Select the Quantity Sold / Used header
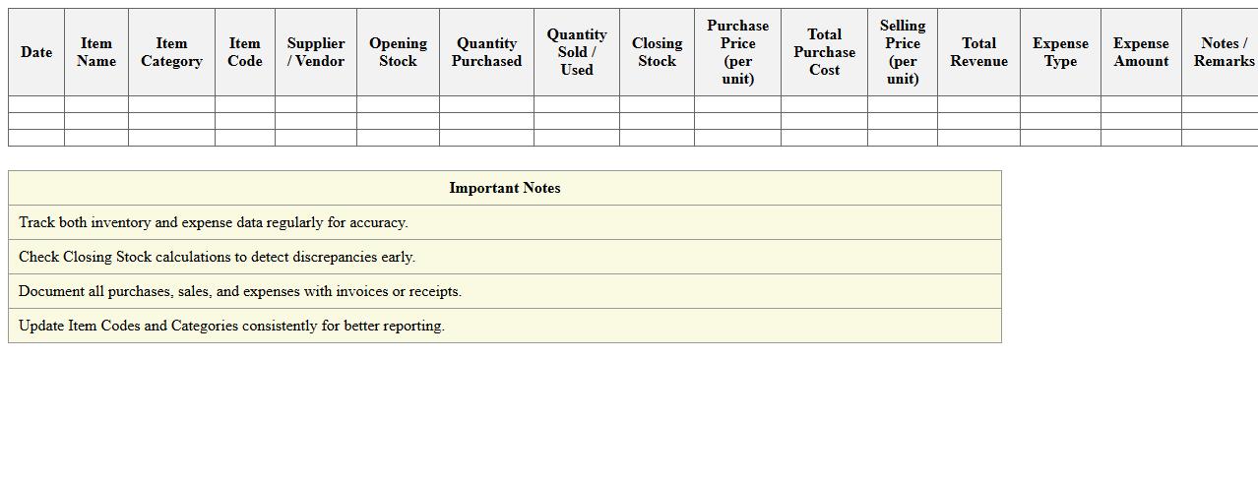Viewport: 1258px width, 478px height. click(577, 52)
